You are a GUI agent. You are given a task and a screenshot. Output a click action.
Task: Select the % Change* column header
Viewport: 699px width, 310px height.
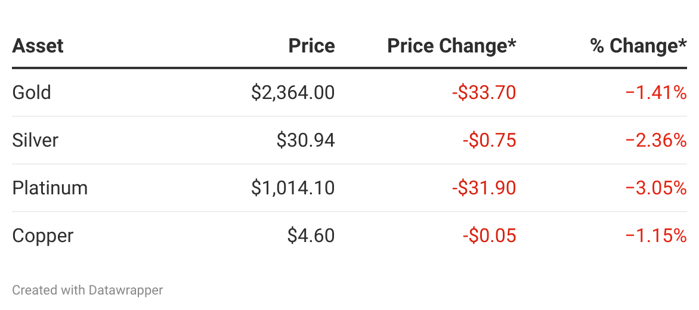[638, 46]
